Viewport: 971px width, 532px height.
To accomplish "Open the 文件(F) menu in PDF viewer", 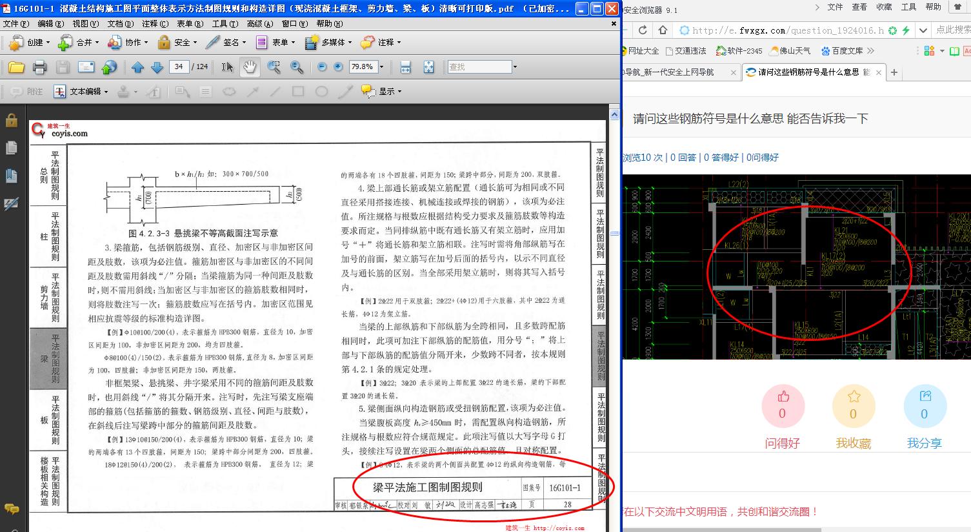I will (16, 24).
